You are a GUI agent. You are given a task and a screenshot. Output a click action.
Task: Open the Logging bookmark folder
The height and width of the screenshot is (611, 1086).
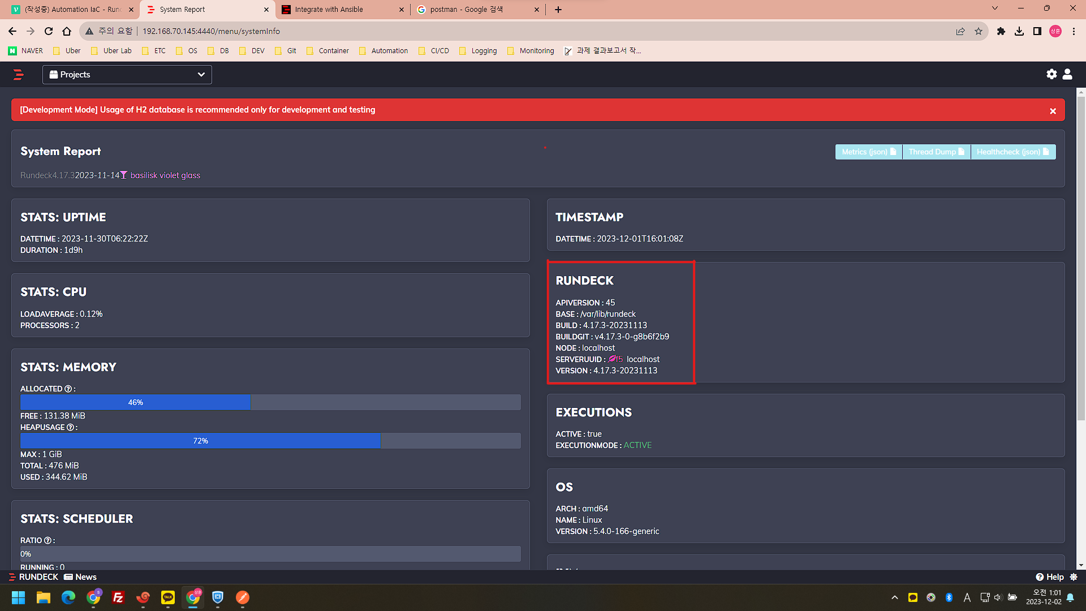click(478, 51)
